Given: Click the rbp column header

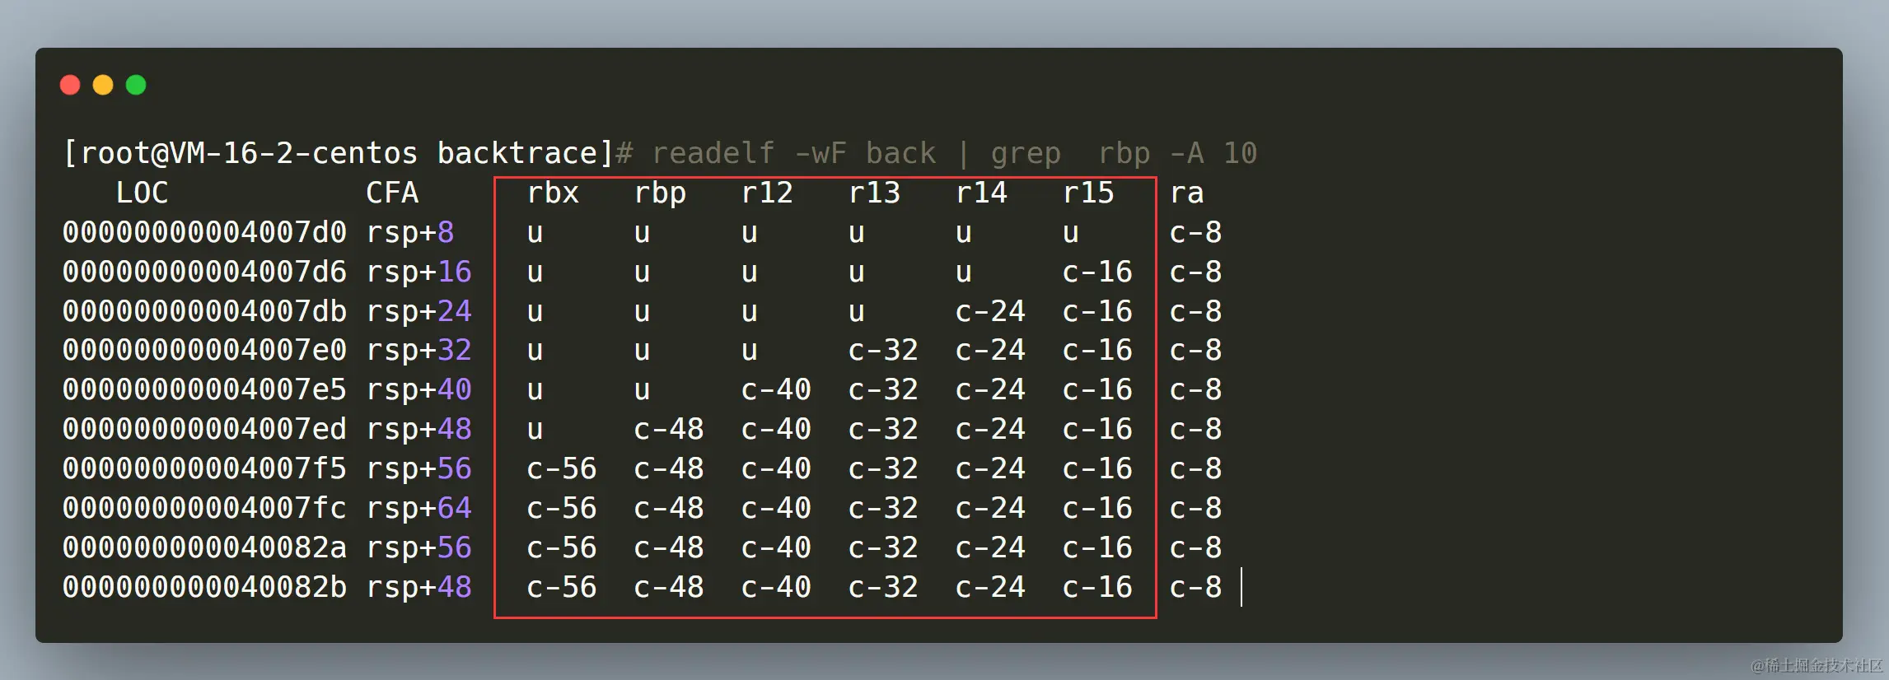Looking at the screenshot, I should pos(660,193).
